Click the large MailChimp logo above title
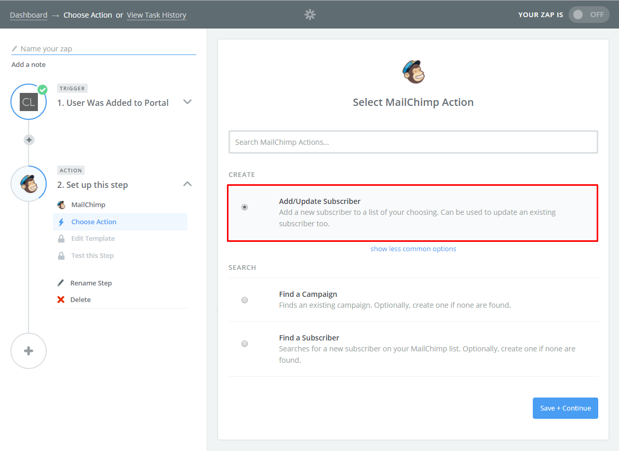 (413, 72)
